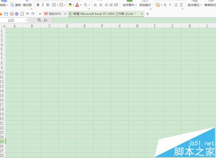Select the Format Painter (格式刷) tool
This screenshot has height=158, width=216.
pyautogui.click(x=27, y=5)
